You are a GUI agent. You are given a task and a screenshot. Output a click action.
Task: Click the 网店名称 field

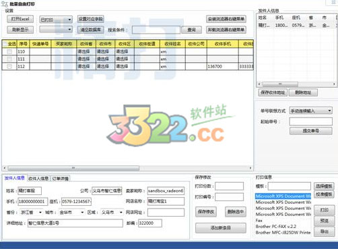tap(166, 201)
